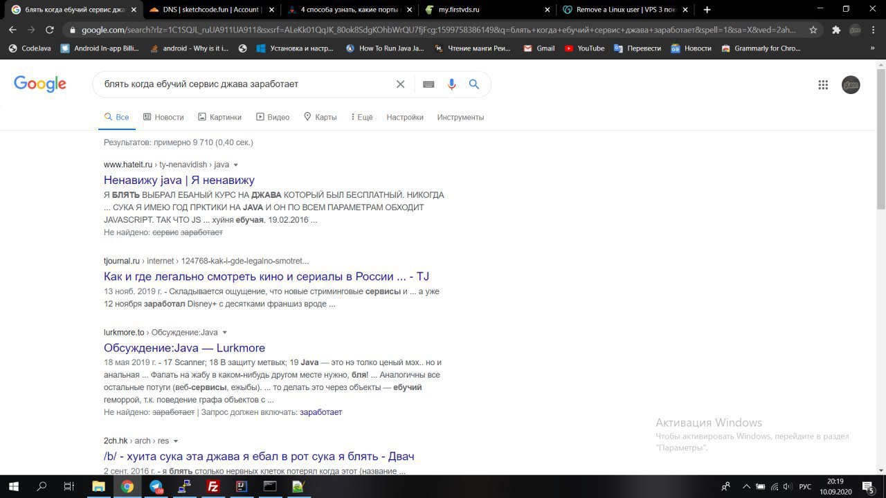This screenshot has height=498, width=886.
Task: Open the Gmail bookmark
Action: tap(539, 48)
